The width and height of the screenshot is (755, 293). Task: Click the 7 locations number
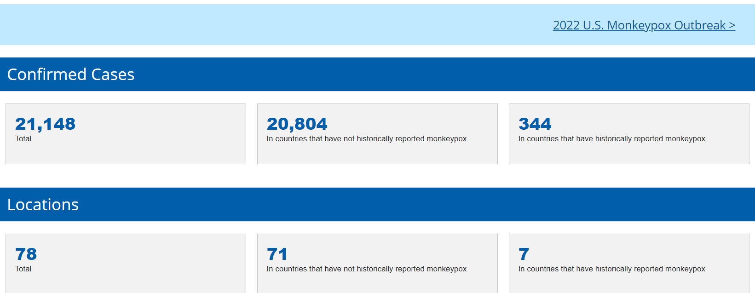[x=524, y=254]
